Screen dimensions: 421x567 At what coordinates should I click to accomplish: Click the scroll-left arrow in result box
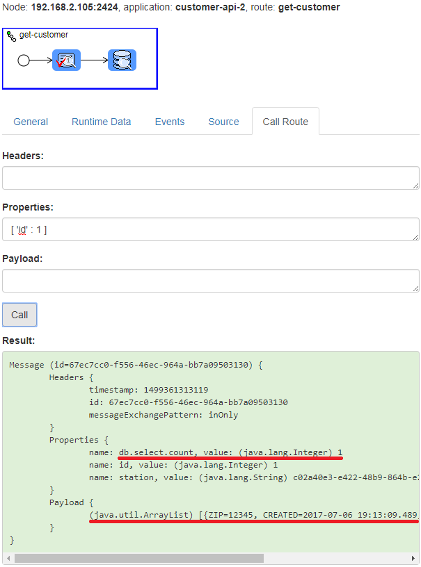click(8, 558)
